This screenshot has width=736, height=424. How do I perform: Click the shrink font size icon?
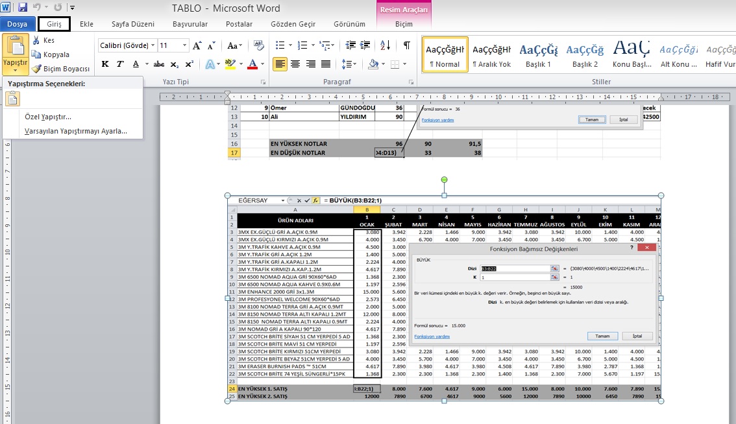point(212,45)
